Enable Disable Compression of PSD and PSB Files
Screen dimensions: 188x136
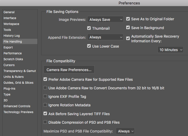pos(45,122)
